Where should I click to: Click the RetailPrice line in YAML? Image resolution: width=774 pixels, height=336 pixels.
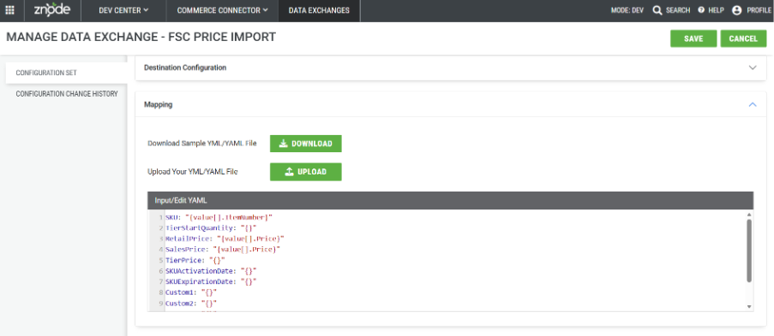(225, 239)
